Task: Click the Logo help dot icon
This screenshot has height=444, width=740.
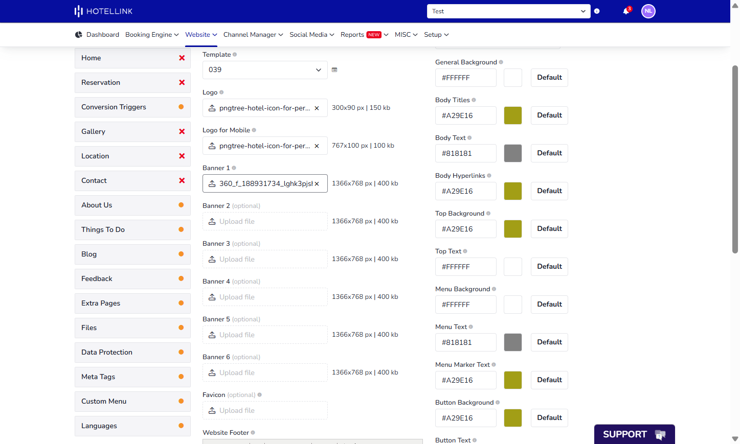Action: click(221, 92)
